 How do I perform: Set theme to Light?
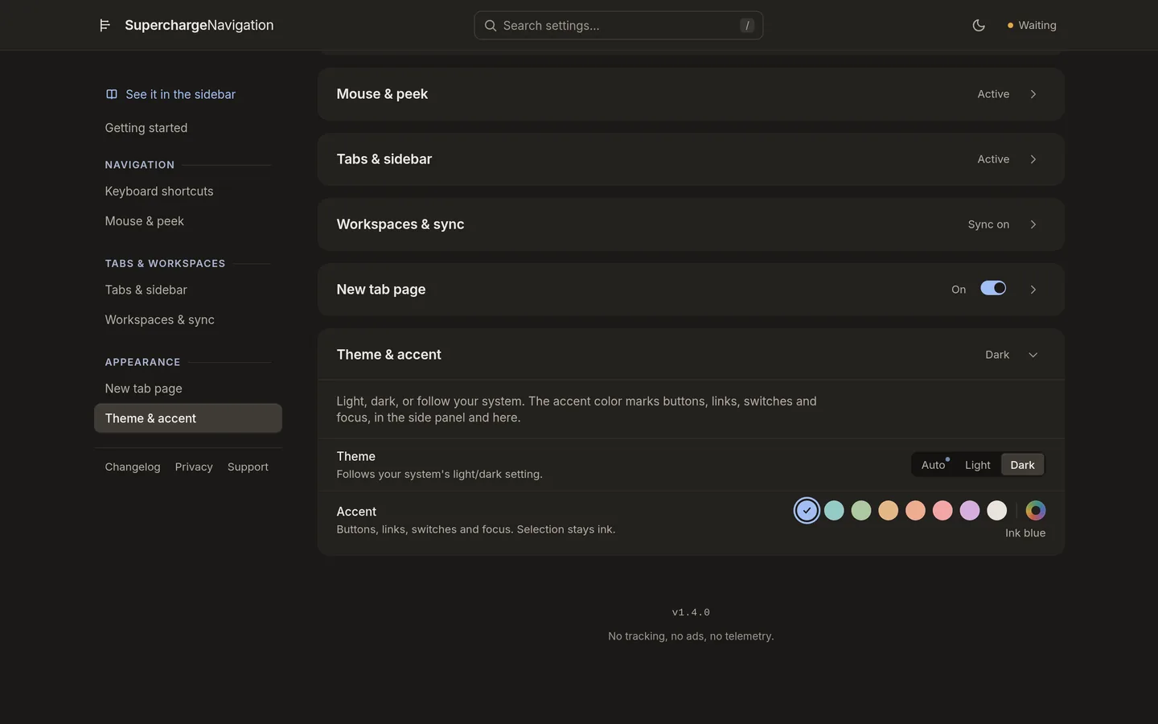pyautogui.click(x=978, y=465)
